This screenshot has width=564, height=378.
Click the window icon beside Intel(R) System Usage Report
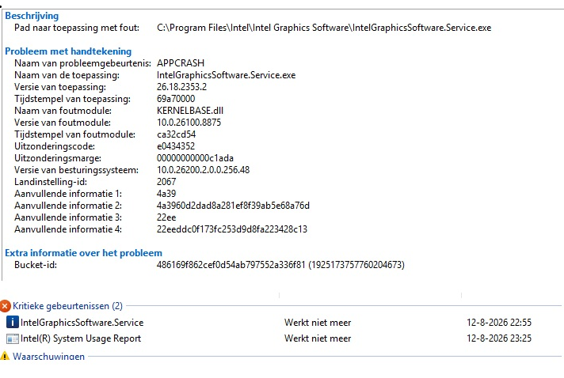pos(12,338)
